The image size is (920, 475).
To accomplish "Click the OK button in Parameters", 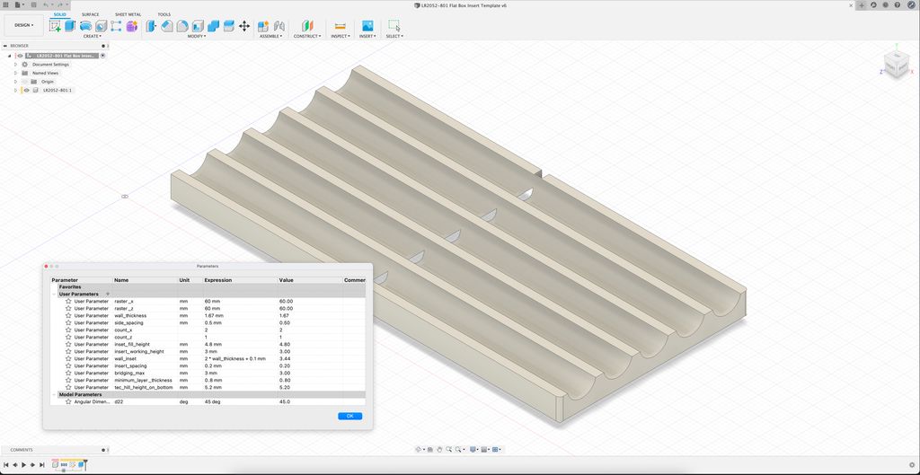I will click(349, 416).
